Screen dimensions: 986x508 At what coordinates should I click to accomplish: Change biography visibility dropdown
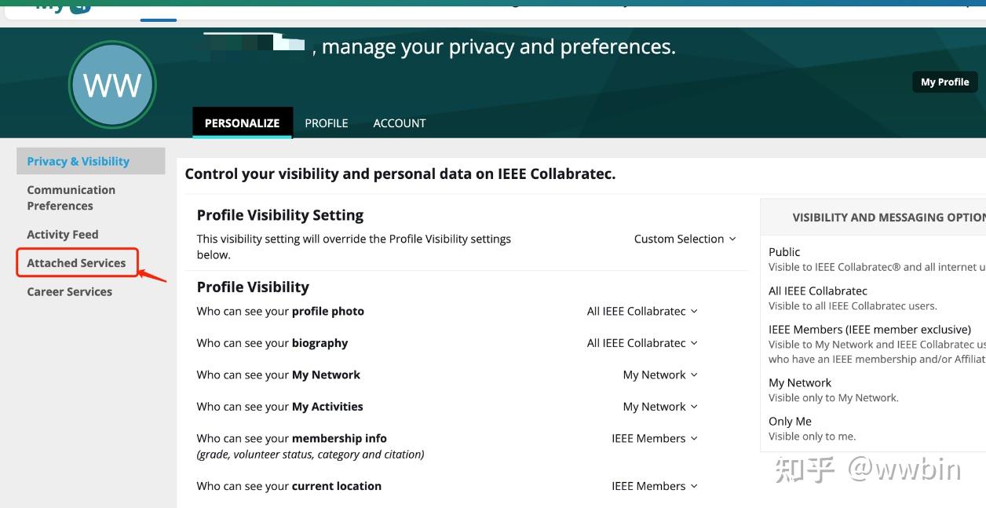[642, 343]
